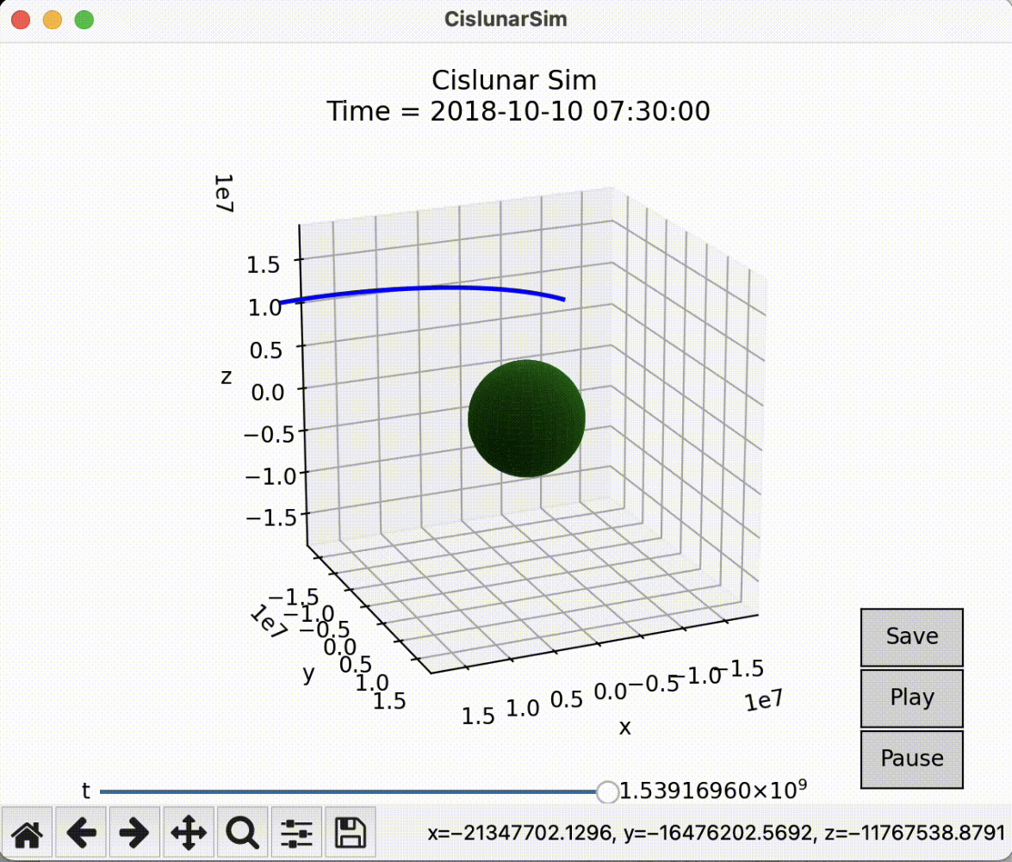Click the Save button

[x=911, y=637]
